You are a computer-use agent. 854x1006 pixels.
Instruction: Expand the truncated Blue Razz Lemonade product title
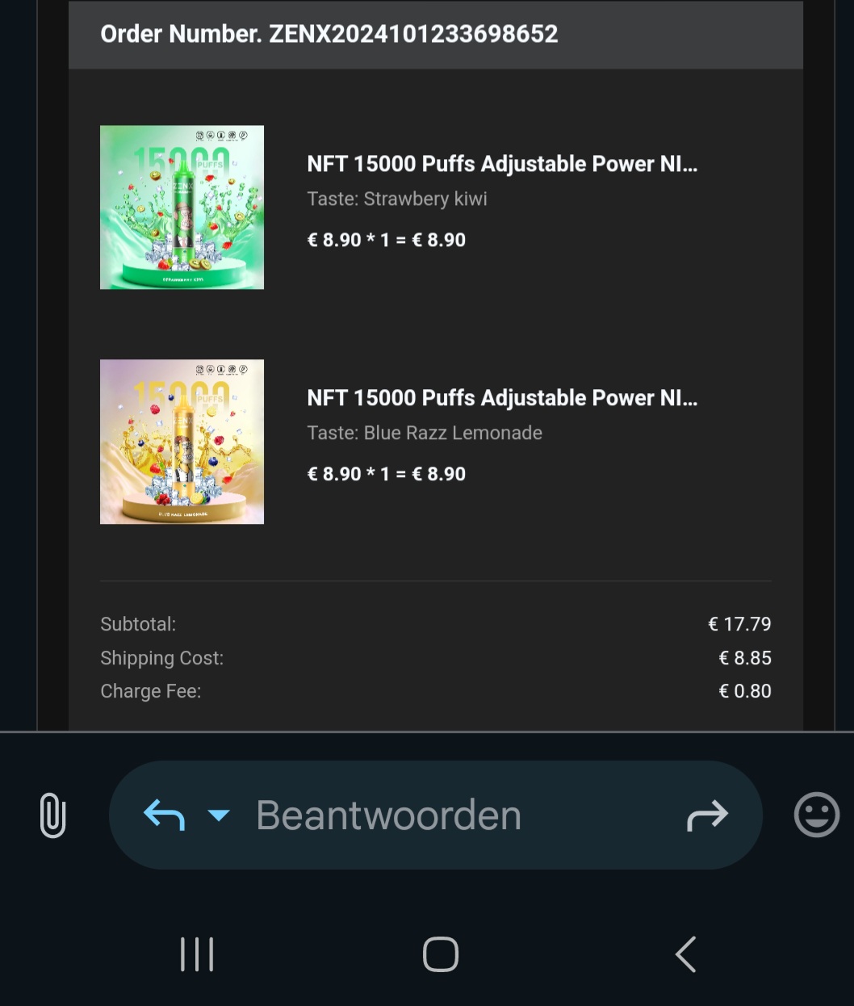tap(502, 397)
